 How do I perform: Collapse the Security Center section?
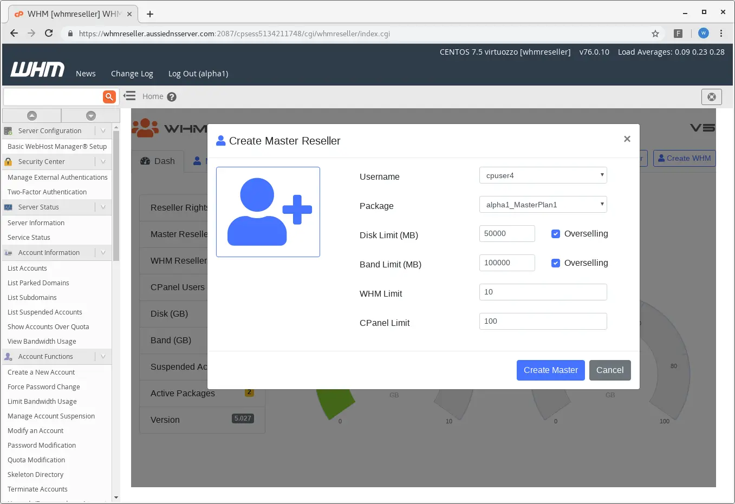pyautogui.click(x=103, y=162)
